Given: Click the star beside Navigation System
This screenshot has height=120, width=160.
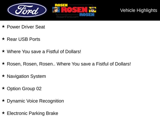Looking at the screenshot, I should [3, 76].
